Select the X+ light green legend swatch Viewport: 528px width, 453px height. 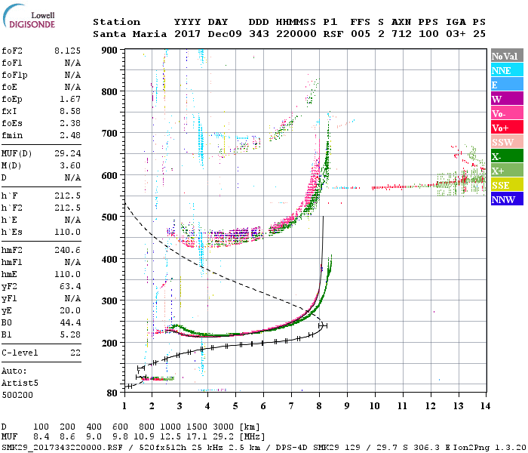click(507, 170)
